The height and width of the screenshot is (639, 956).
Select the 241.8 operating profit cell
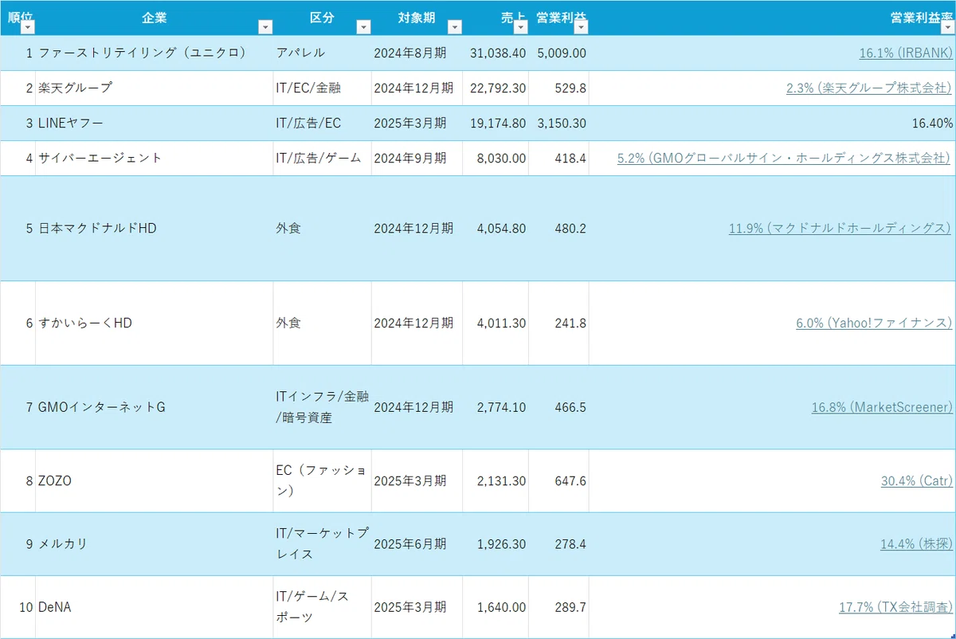[x=558, y=323]
